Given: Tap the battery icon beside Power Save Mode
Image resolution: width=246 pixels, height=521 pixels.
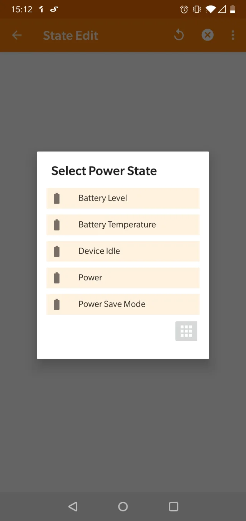Looking at the screenshot, I should click(57, 304).
